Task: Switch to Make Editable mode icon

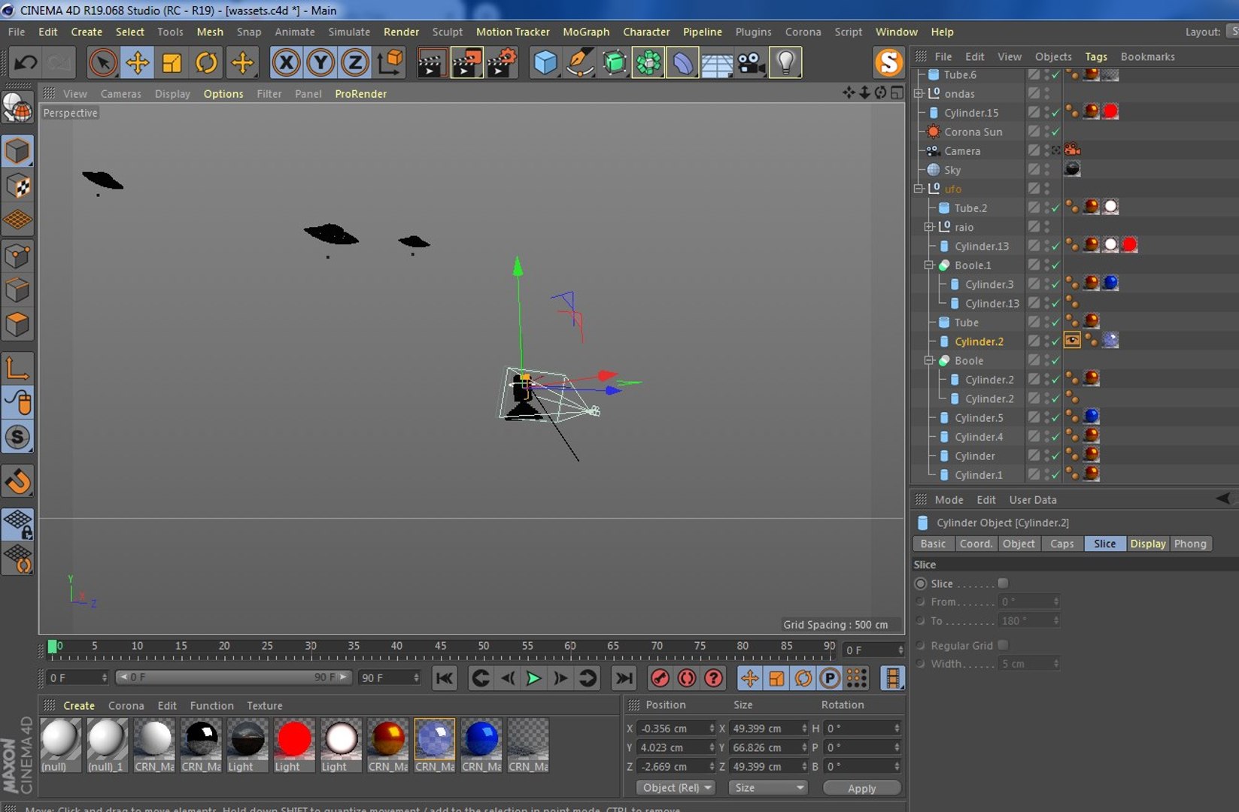Action: point(17,108)
